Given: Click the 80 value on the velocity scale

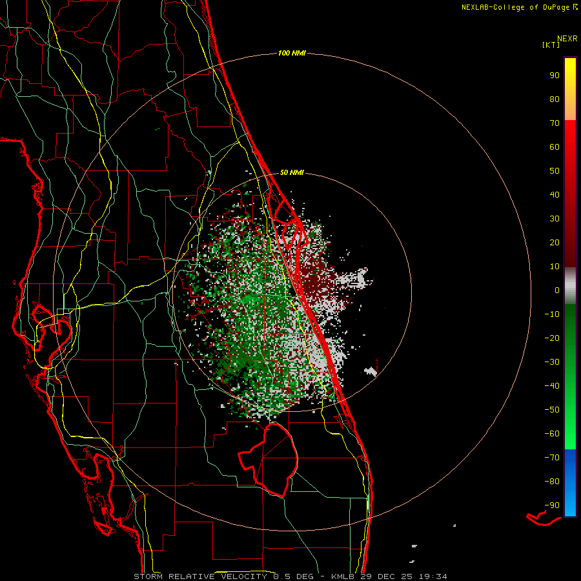Looking at the screenshot, I should point(555,99).
